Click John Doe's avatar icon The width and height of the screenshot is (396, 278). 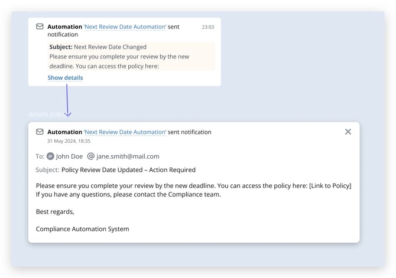click(x=50, y=156)
